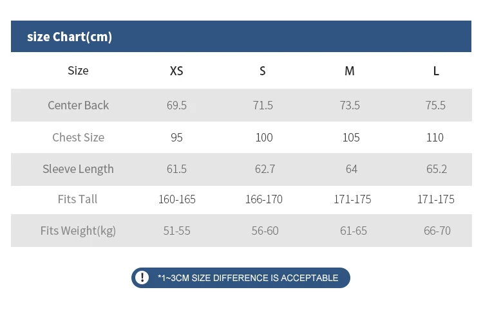483x310 pixels.
Task: Click the Sleeve Length row label
Action: 78,169
